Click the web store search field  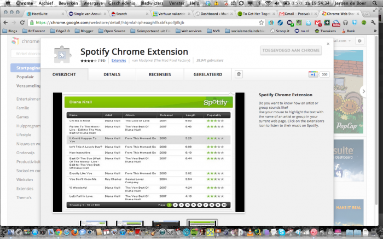(x=26, y=54)
